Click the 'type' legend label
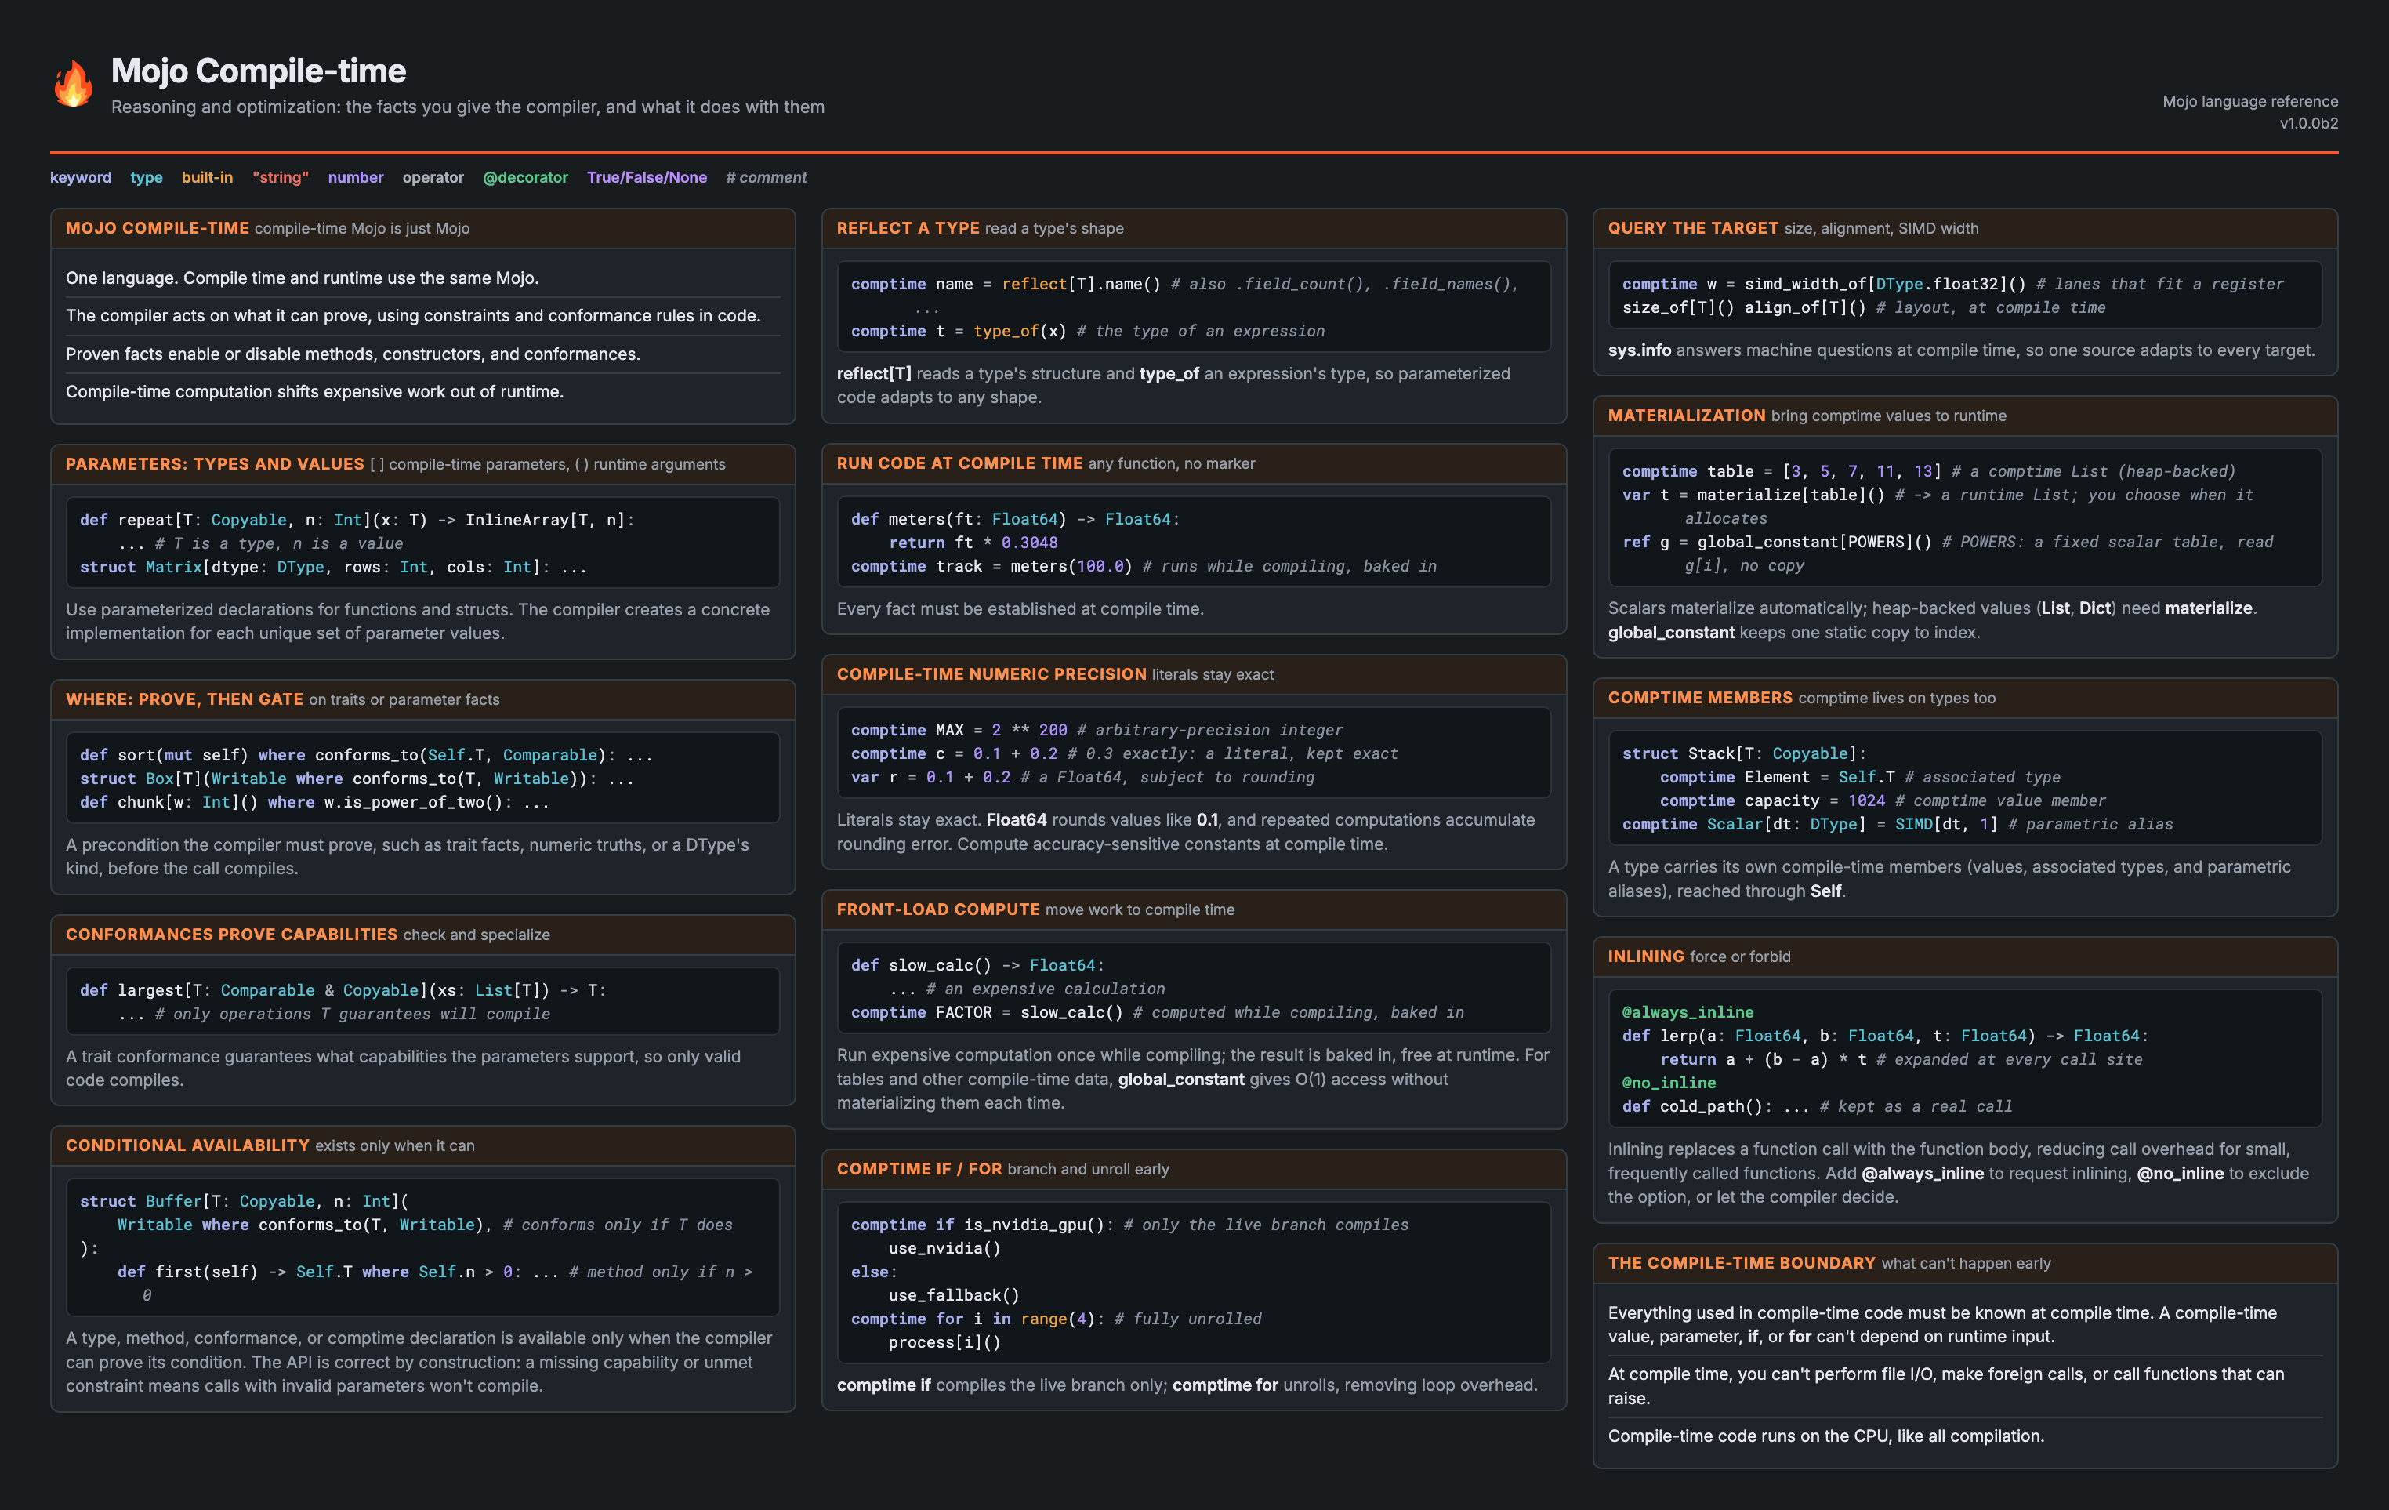This screenshot has height=1510, width=2389. [146, 178]
